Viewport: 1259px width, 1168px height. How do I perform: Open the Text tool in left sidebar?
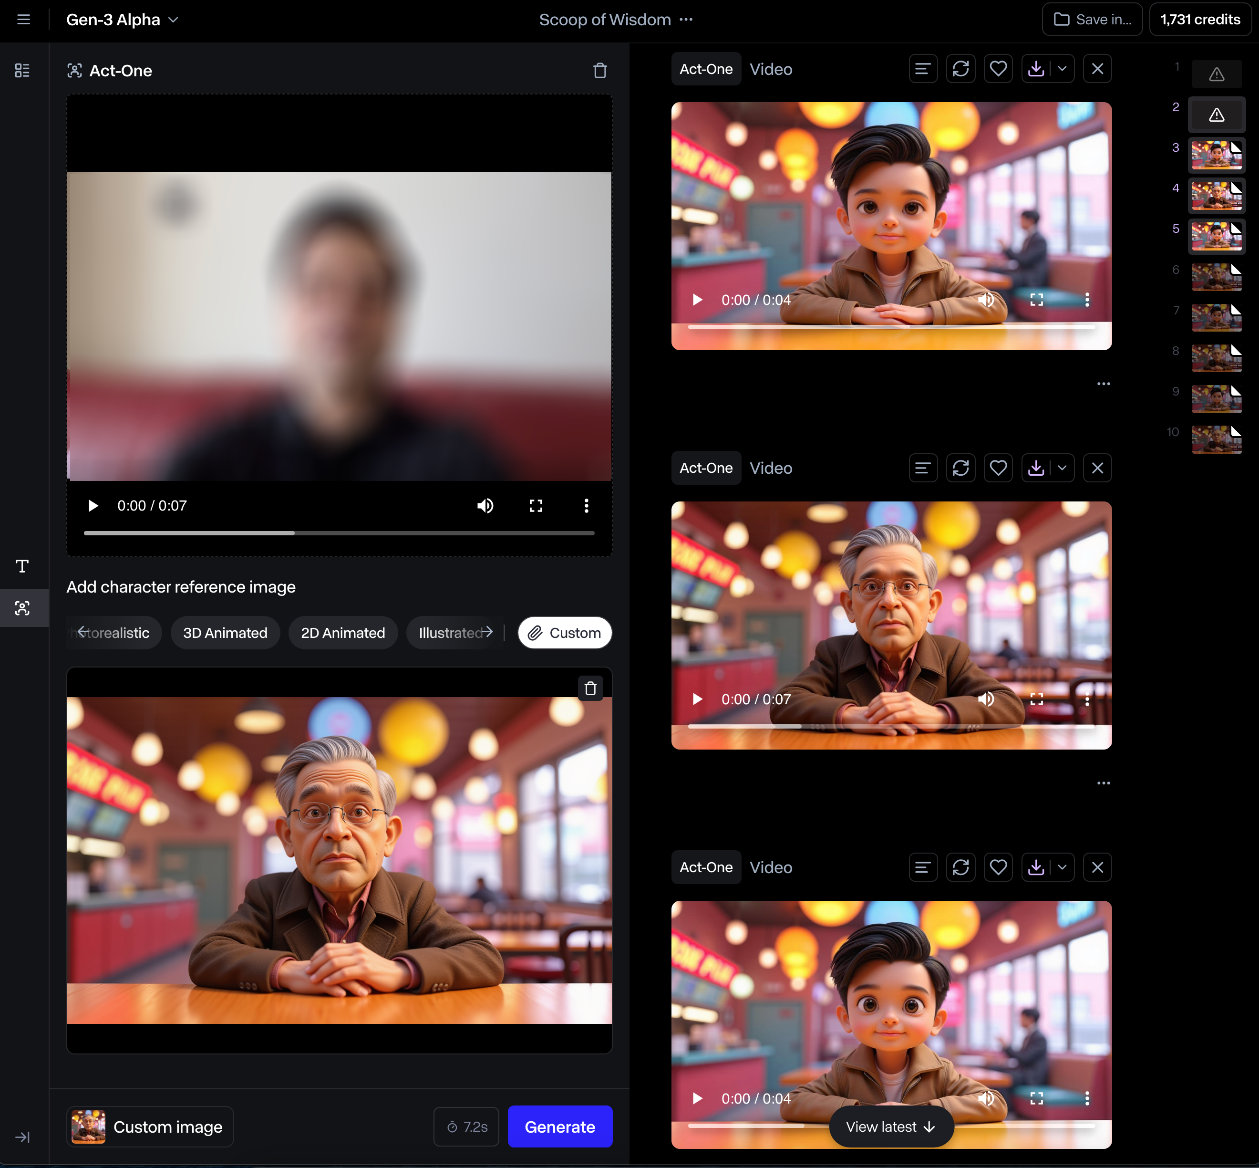tap(22, 566)
